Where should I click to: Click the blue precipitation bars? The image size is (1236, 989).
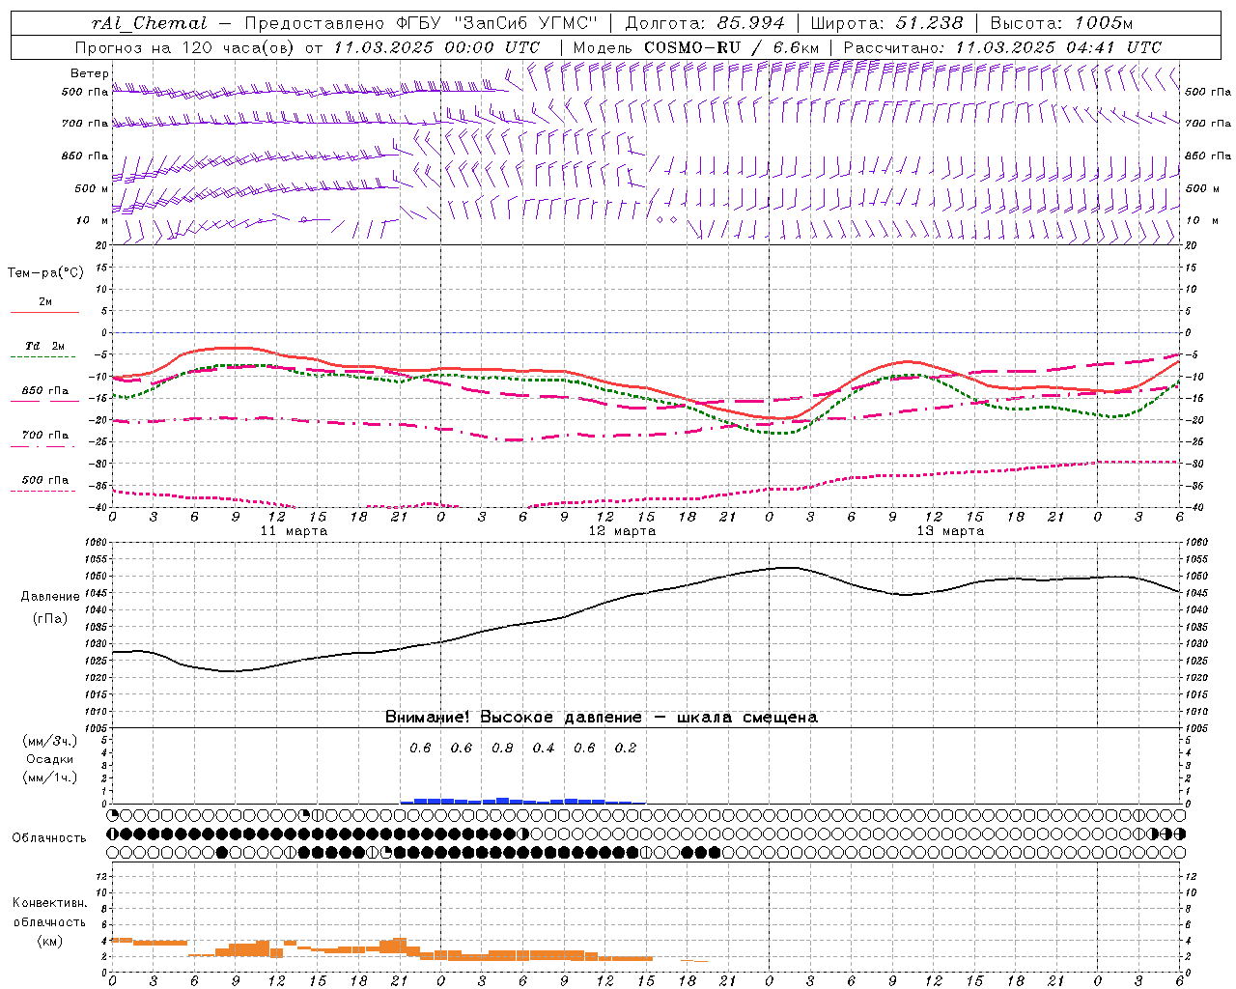point(521,801)
